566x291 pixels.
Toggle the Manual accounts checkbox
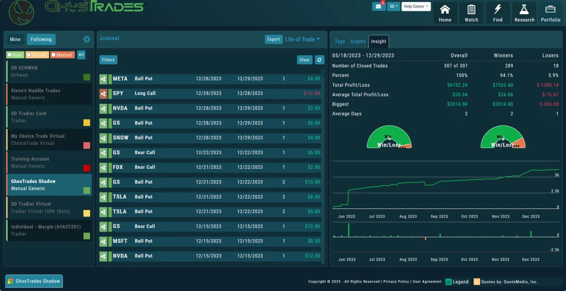pos(53,55)
